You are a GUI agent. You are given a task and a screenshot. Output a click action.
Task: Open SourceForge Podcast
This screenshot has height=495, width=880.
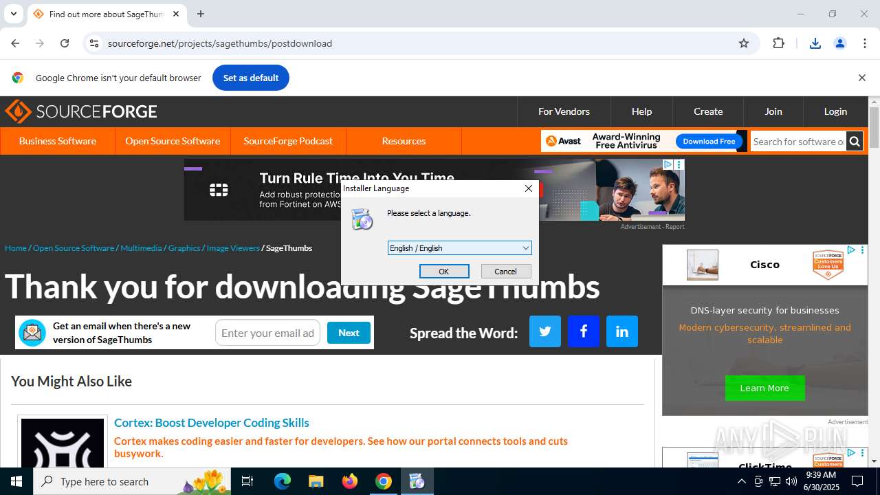coord(288,141)
